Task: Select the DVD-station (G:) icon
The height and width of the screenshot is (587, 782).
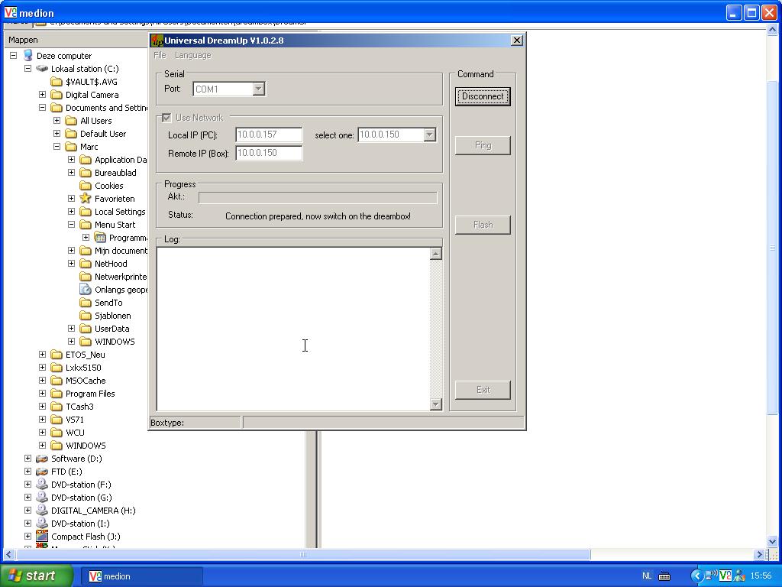Action: point(42,497)
